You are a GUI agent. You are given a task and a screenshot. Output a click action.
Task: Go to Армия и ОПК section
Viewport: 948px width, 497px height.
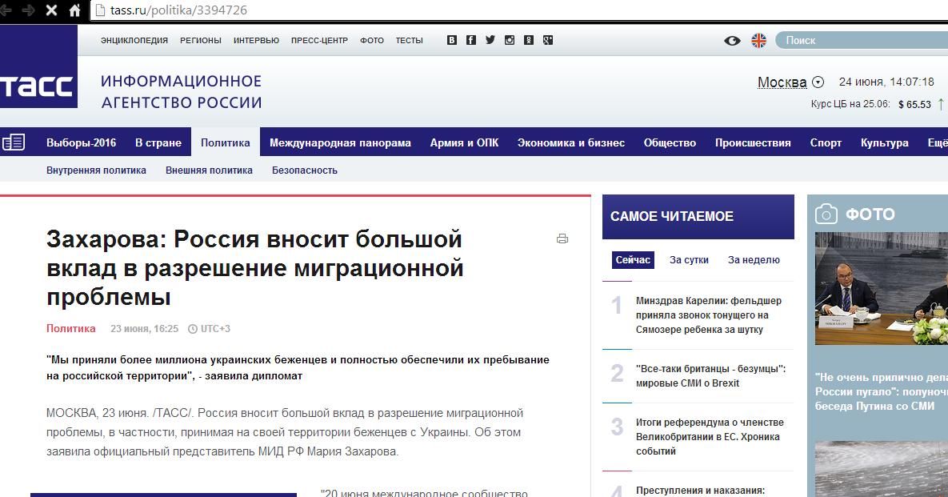[x=464, y=142]
